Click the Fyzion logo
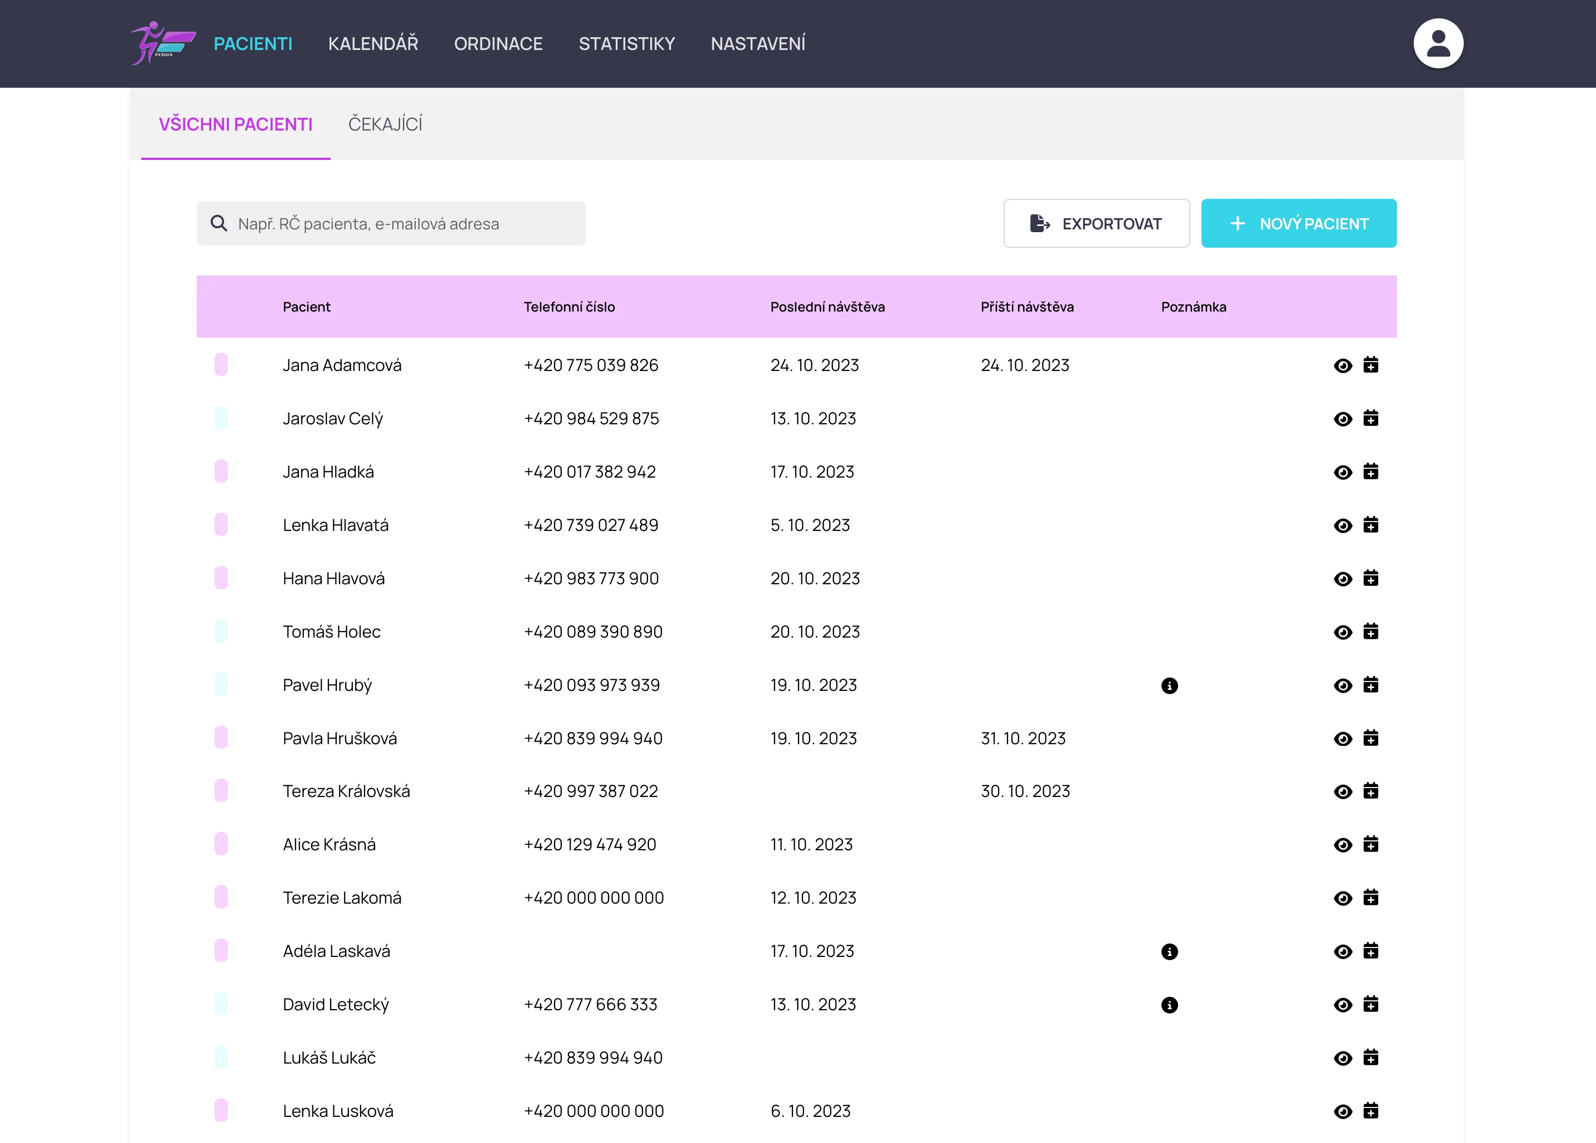The image size is (1596, 1143). click(x=163, y=44)
